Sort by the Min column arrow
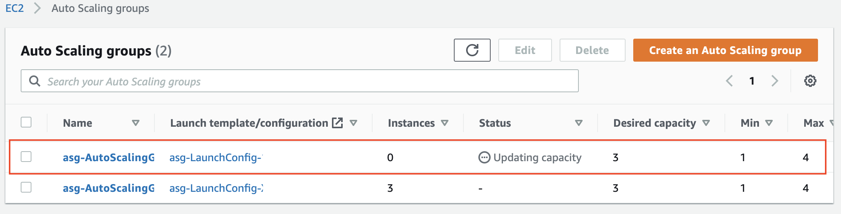This screenshot has height=214, width=841. pos(769,123)
